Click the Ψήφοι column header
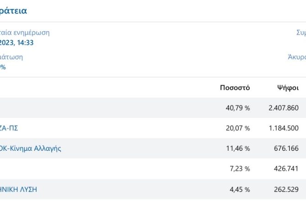306x201 pixels. tap(288, 88)
